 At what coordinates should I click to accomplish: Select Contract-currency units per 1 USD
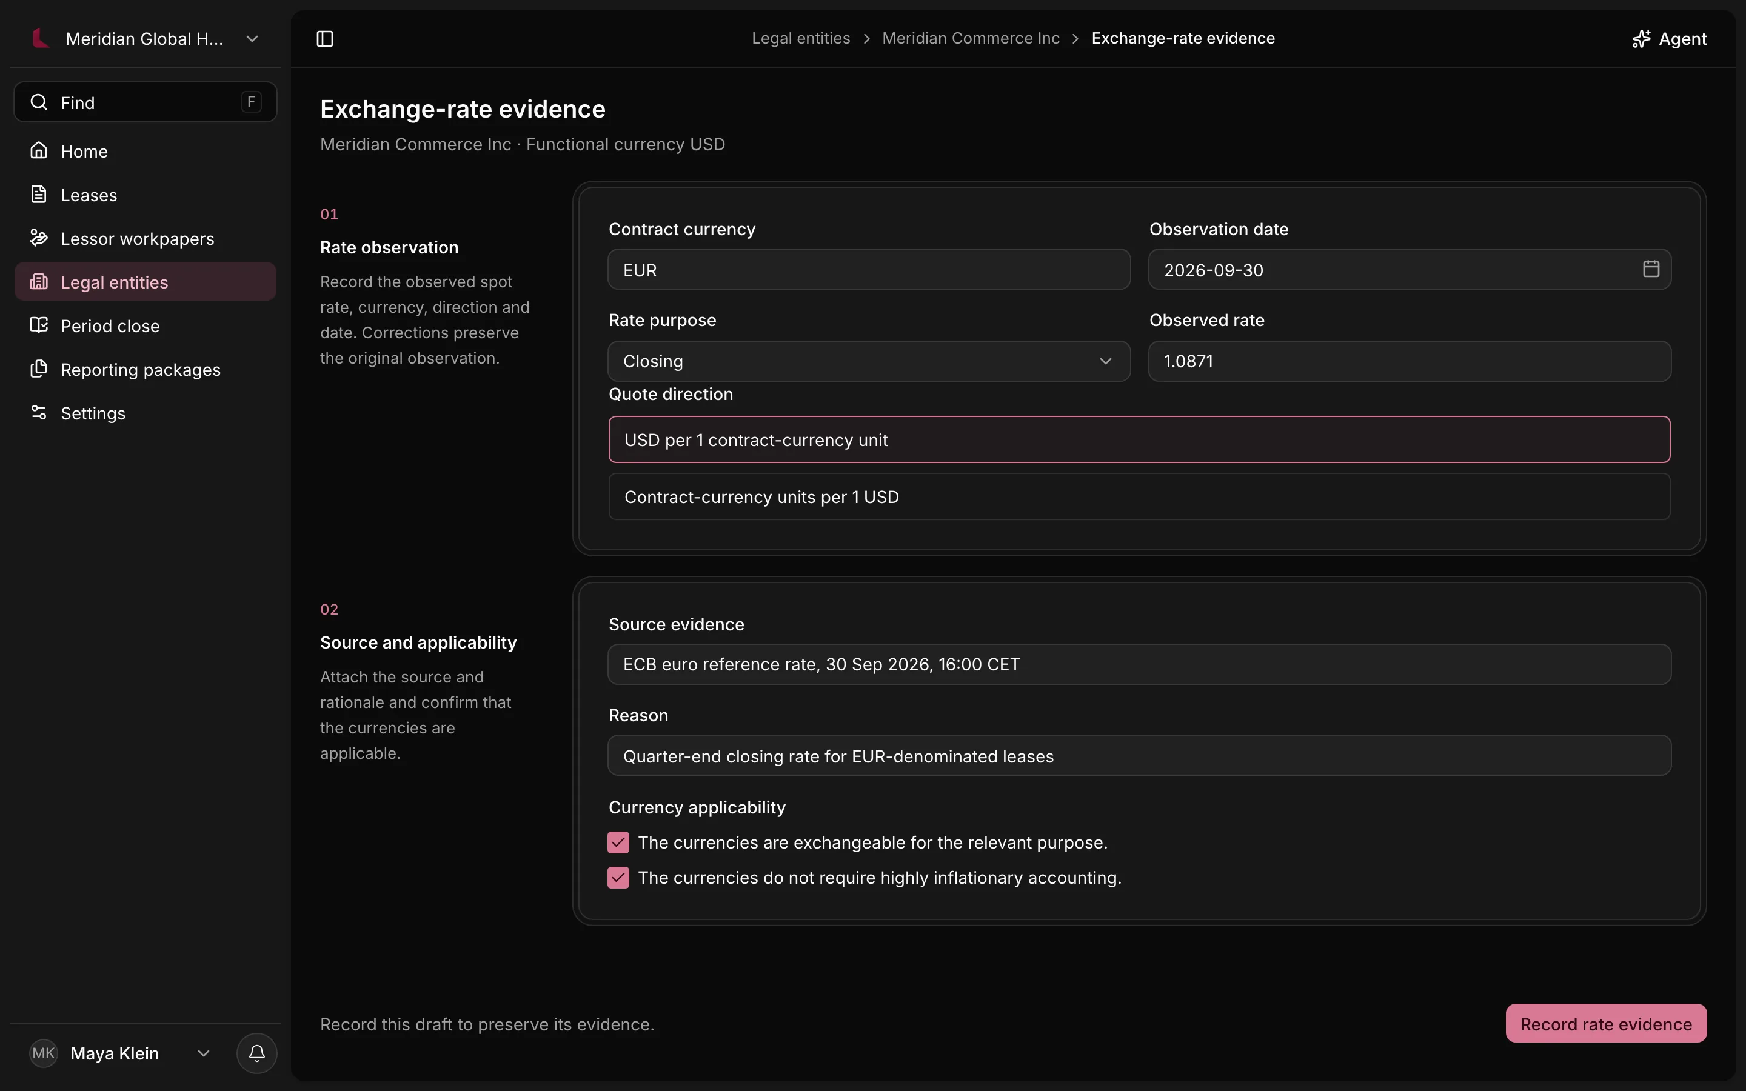click(x=1139, y=496)
